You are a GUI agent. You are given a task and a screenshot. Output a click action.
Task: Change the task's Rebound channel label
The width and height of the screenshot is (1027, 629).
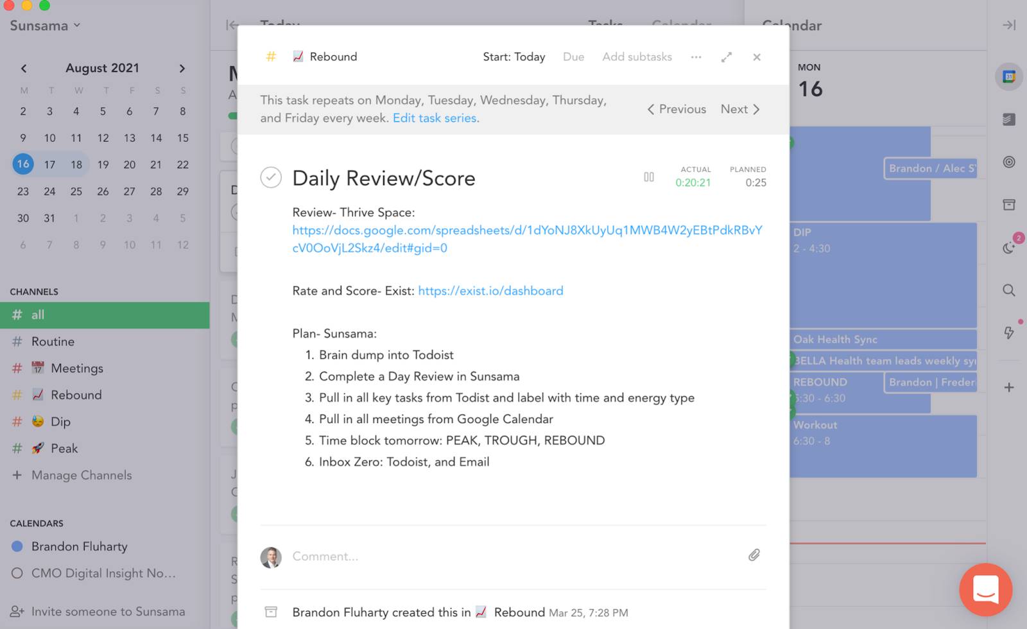(325, 56)
